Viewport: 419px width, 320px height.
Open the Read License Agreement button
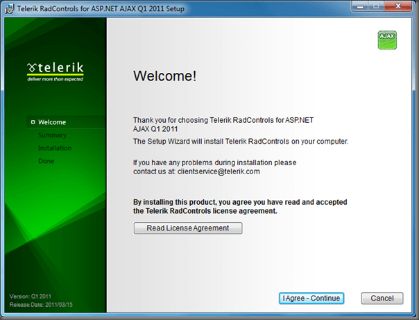tap(188, 228)
